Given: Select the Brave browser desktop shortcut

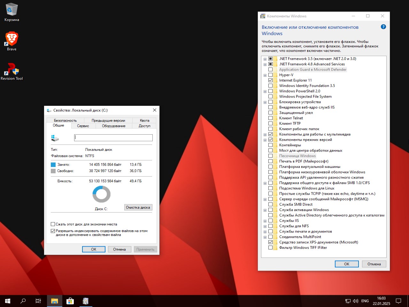Looking at the screenshot, I should [x=12, y=41].
